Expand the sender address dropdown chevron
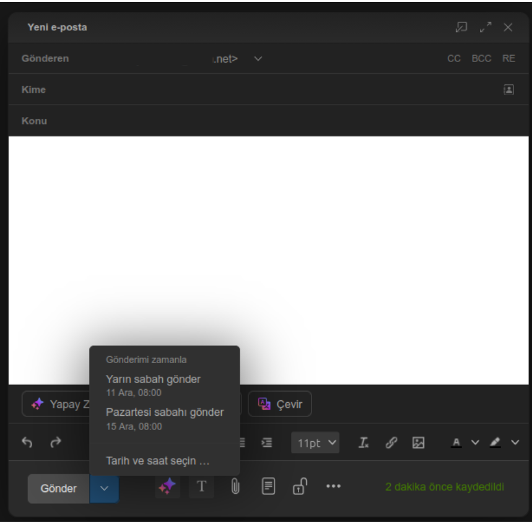This screenshot has height=523, width=532. pyautogui.click(x=258, y=59)
